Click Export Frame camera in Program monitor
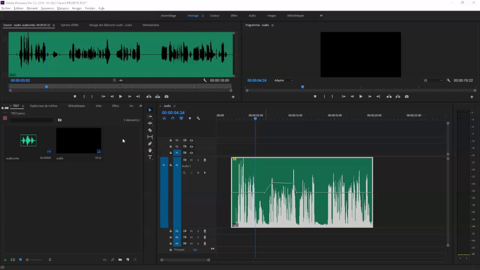The width and height of the screenshot is (480, 270). tap(407, 96)
